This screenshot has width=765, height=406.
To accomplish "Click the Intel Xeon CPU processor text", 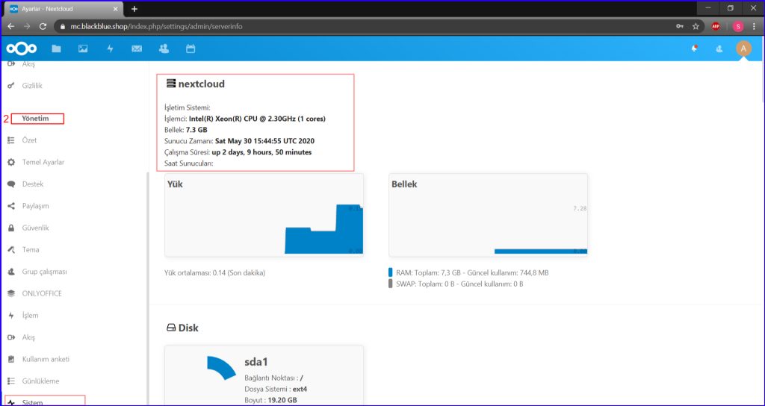I will tap(257, 119).
